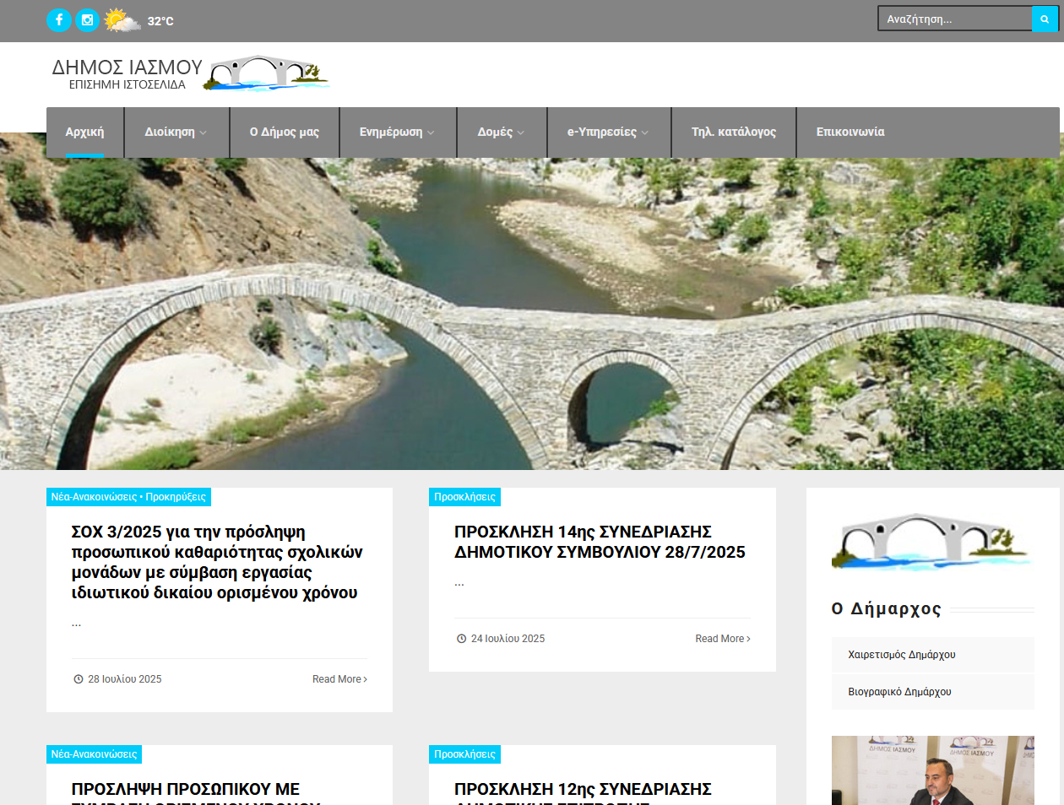Image resolution: width=1064 pixels, height=805 pixels.
Task: Select Επικοινωνία in the navigation bar
Action: (x=850, y=132)
